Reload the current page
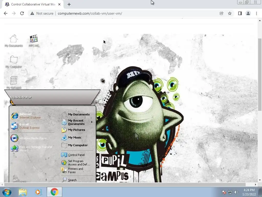 22,13
